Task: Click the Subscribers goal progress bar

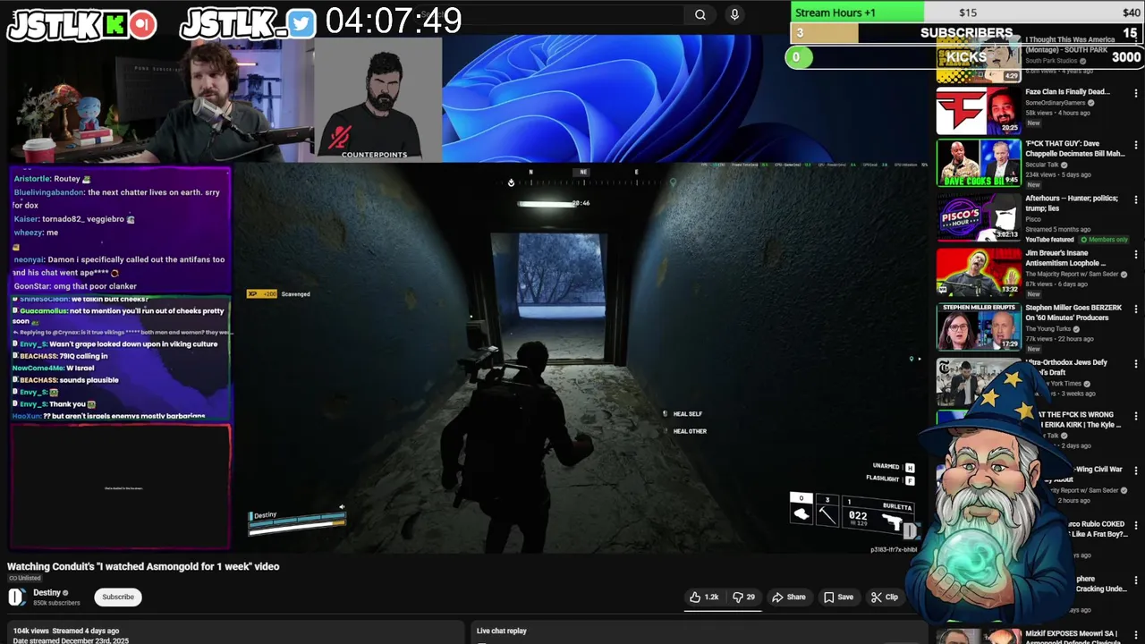Action: pos(968,33)
